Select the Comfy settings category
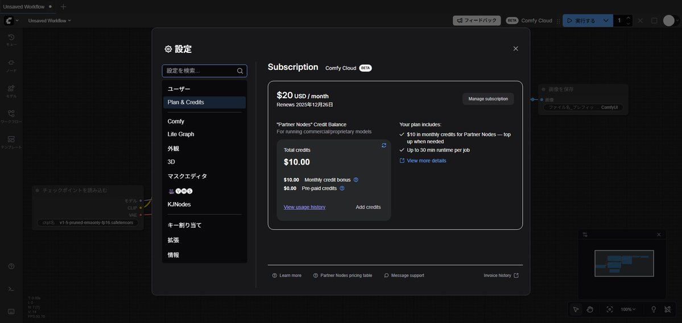The image size is (682, 323). (204, 121)
